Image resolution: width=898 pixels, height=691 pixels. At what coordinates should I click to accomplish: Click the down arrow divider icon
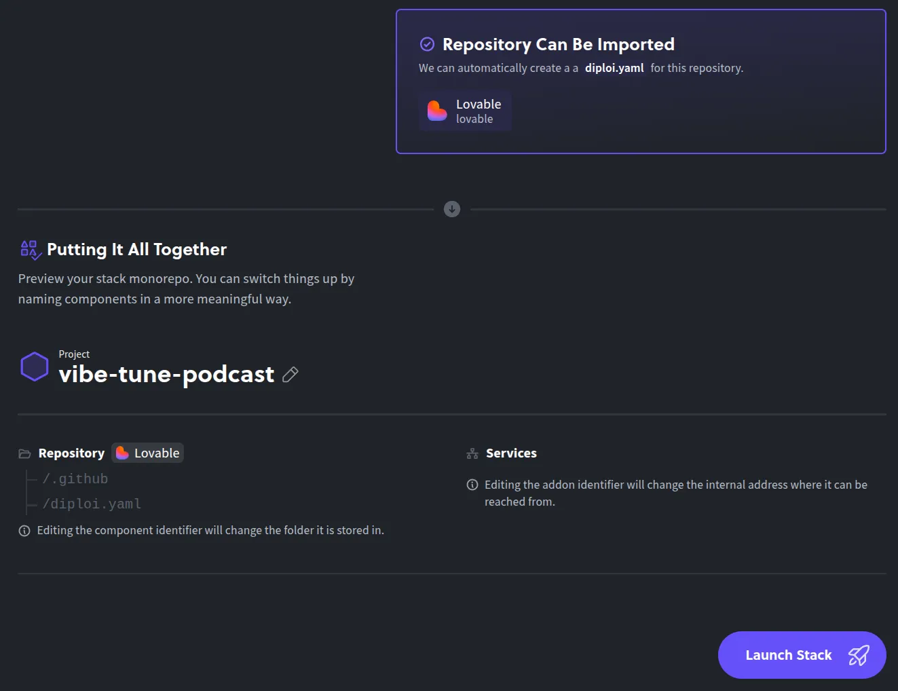point(452,209)
